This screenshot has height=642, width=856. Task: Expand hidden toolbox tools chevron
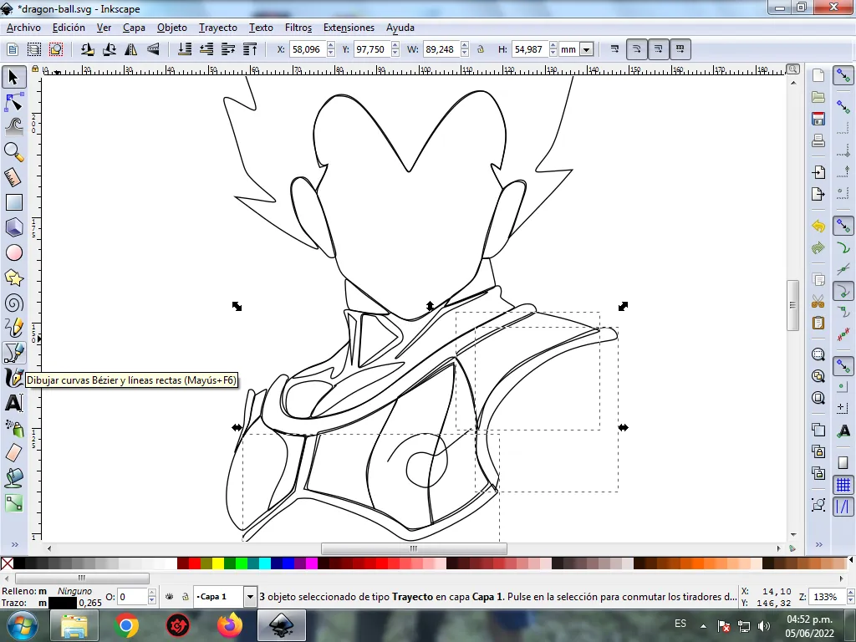[x=15, y=544]
